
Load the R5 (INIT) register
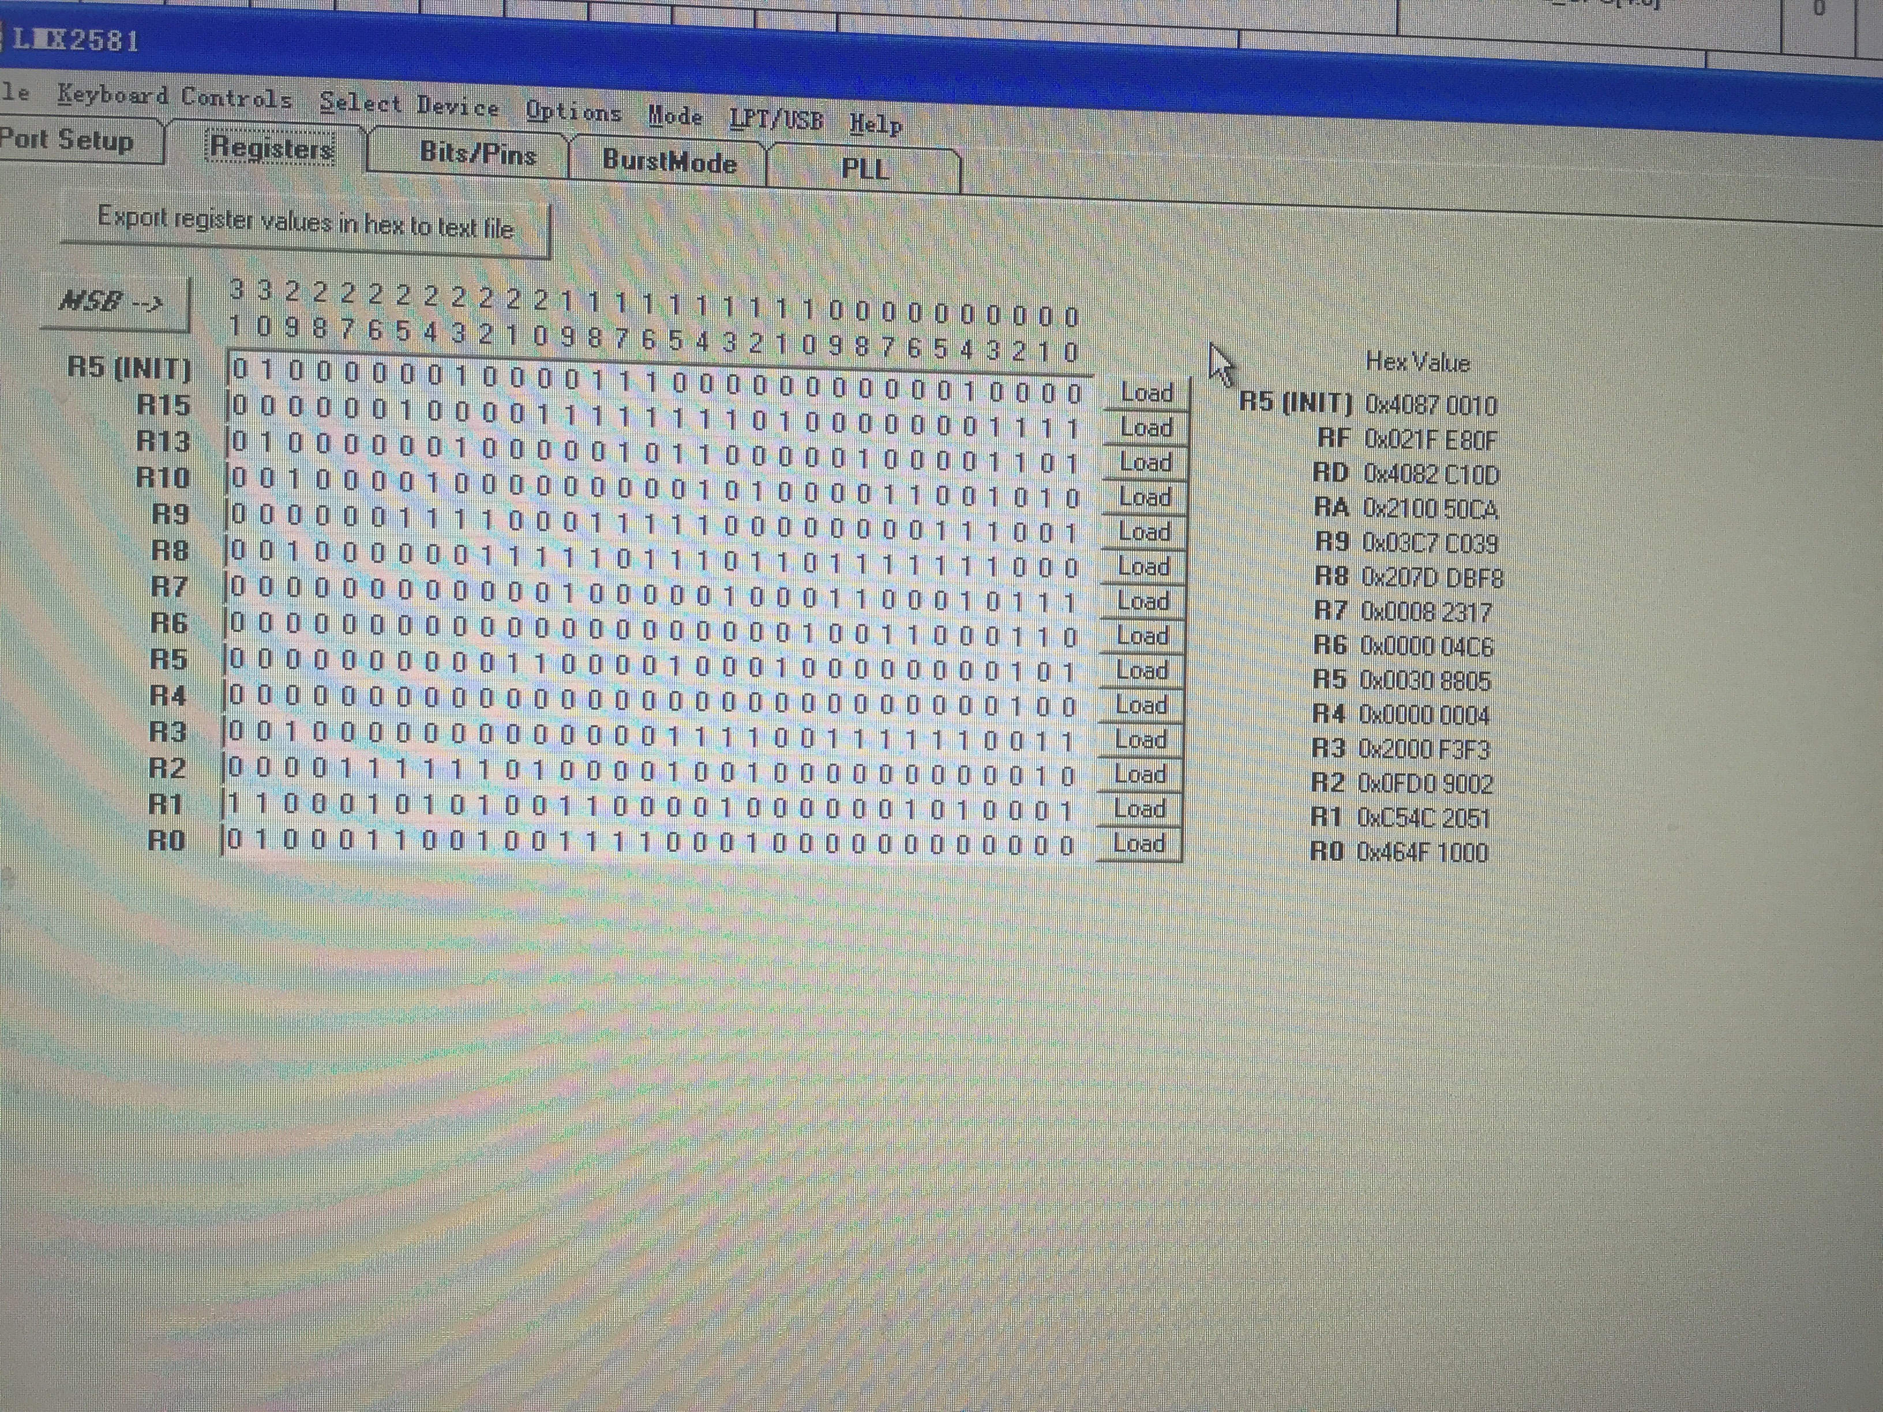click(1147, 393)
